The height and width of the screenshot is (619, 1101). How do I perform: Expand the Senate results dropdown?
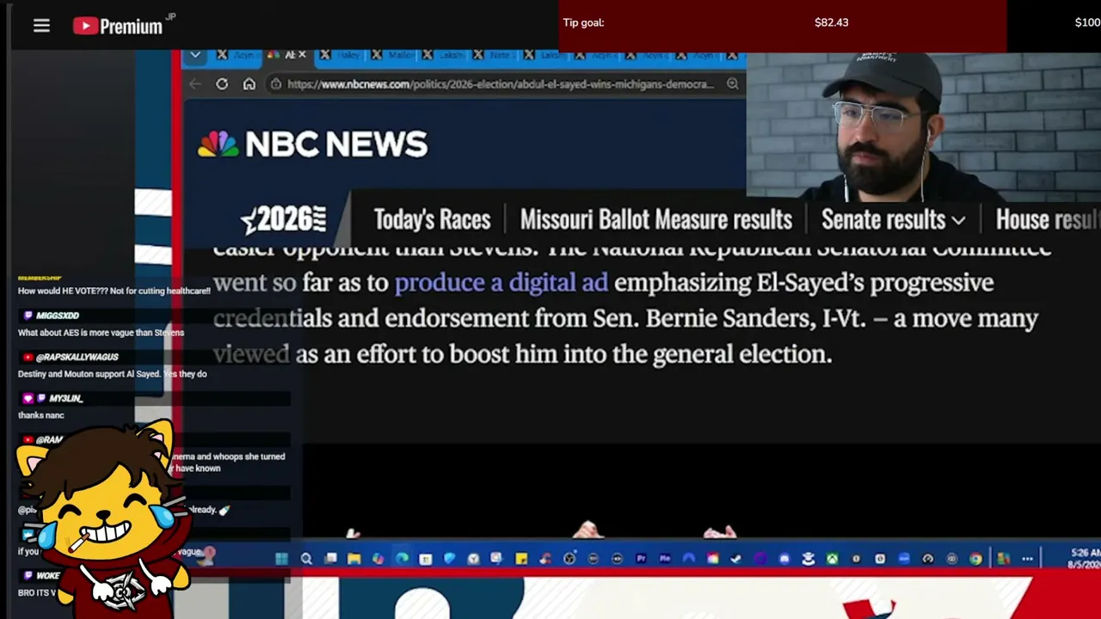pyautogui.click(x=894, y=220)
